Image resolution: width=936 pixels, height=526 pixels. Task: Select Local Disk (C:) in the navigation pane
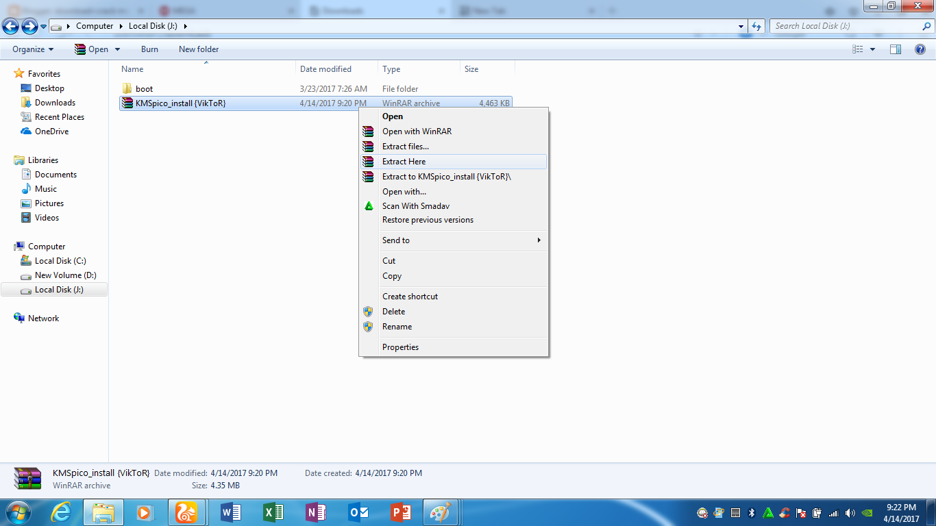(60, 261)
